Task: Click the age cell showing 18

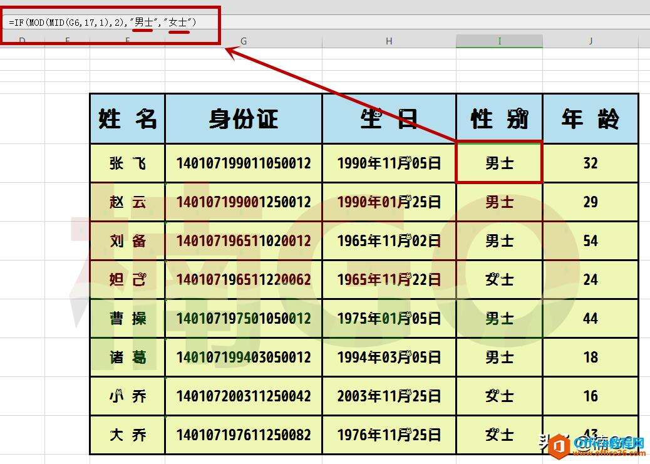Action: pyautogui.click(x=591, y=357)
